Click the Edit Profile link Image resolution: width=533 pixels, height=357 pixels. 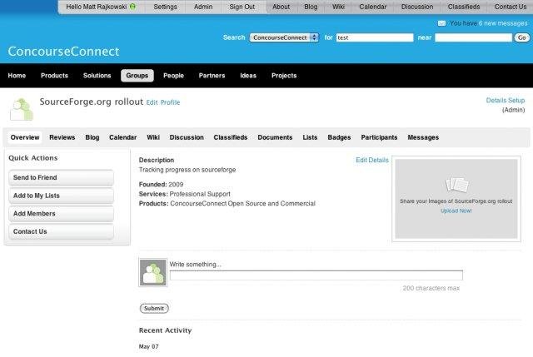point(163,102)
